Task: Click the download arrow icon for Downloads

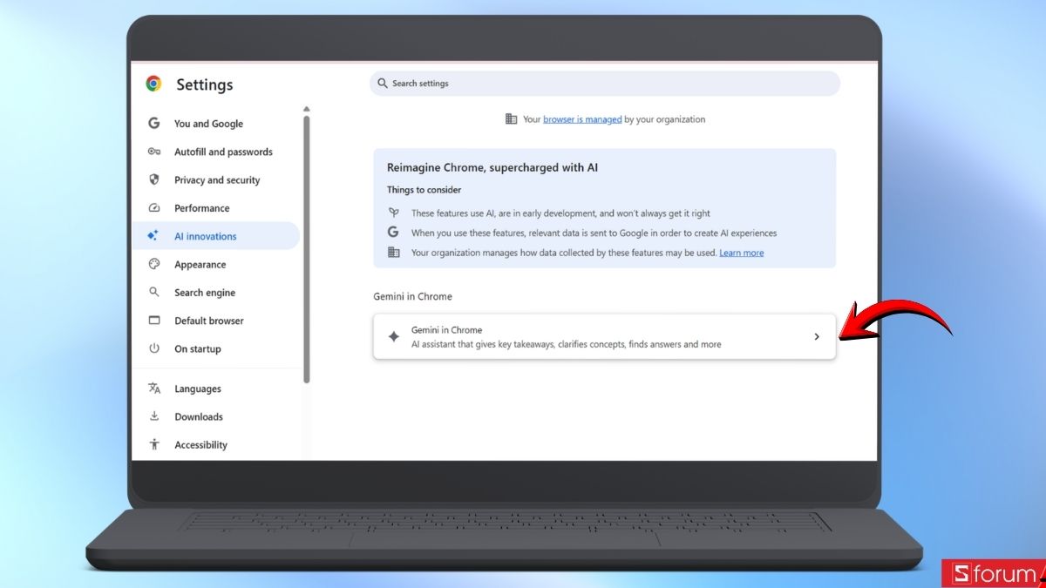Action: (154, 416)
